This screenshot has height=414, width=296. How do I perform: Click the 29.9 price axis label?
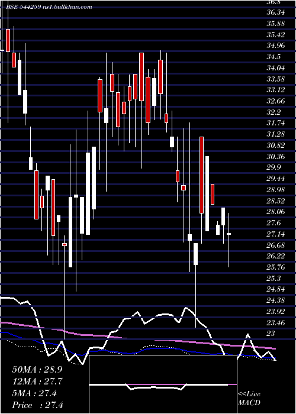274,167
